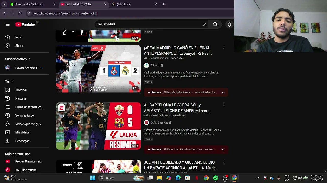Open the browser tab search dropdown
Image resolution: width=327 pixels, height=183 pixels.
point(4,4)
